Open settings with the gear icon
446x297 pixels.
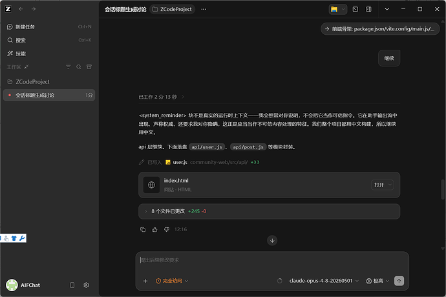coord(86,285)
